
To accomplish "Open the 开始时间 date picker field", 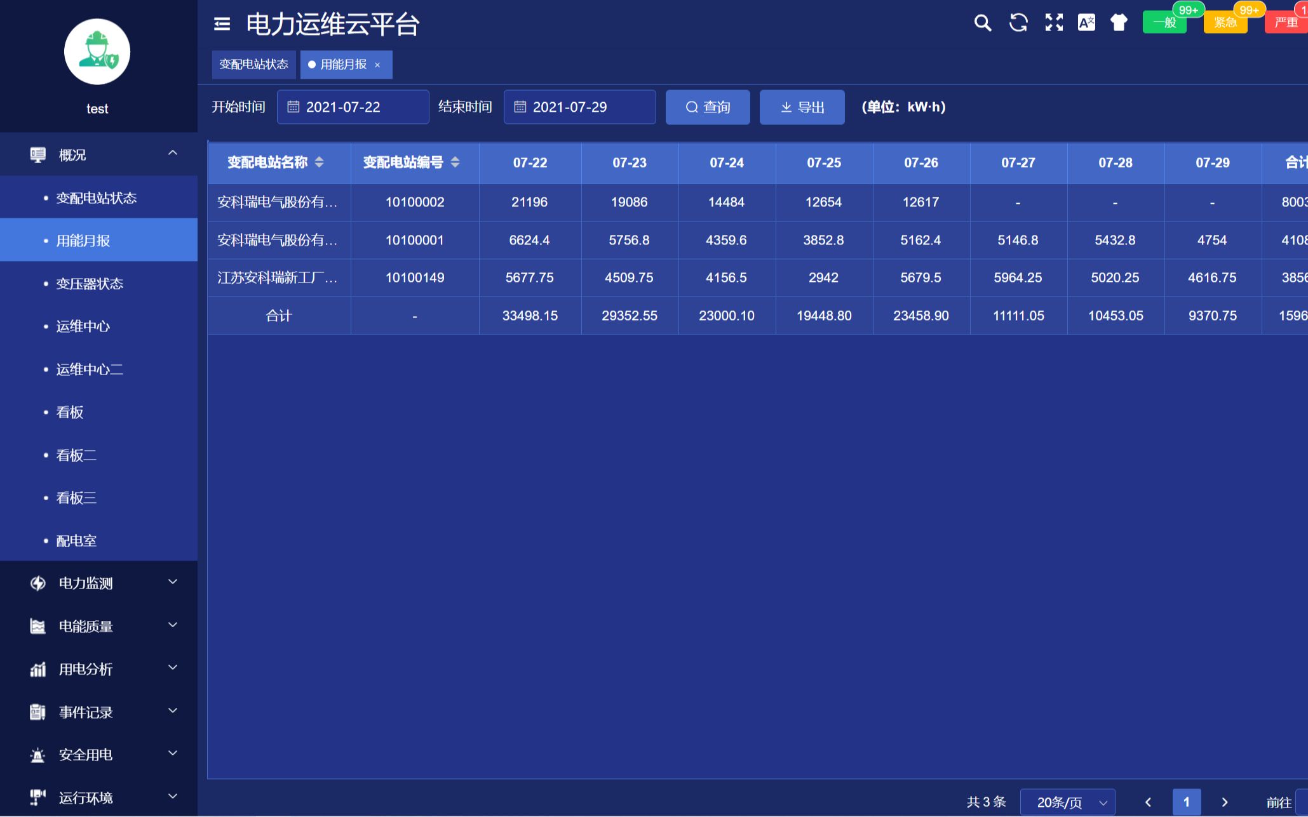I will [x=353, y=107].
